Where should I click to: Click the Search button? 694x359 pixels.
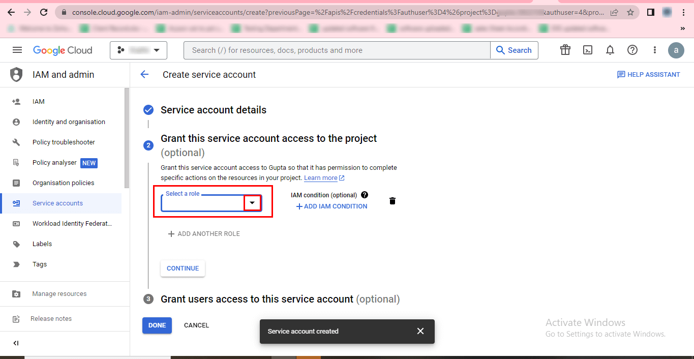(514, 50)
